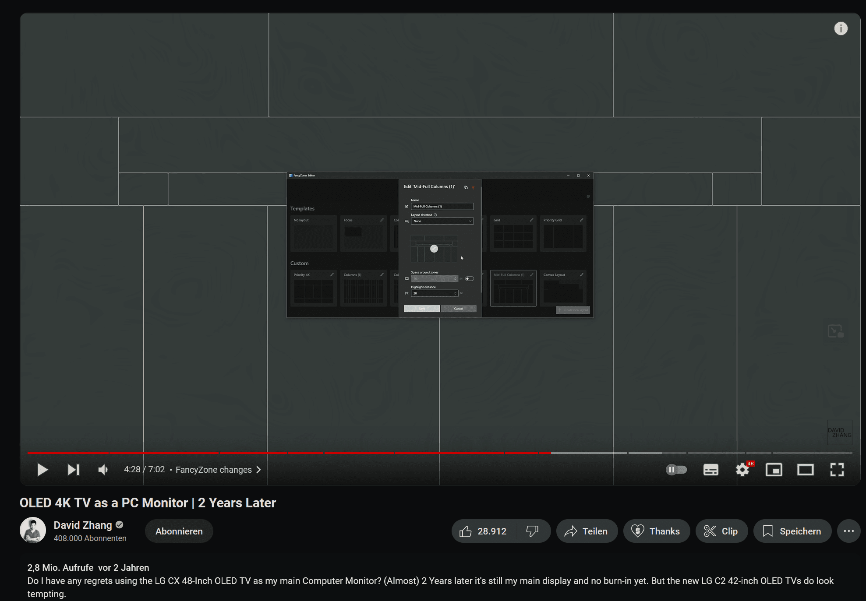Click Create new layout button
Viewport: 866px width, 601px height.
[x=573, y=310]
